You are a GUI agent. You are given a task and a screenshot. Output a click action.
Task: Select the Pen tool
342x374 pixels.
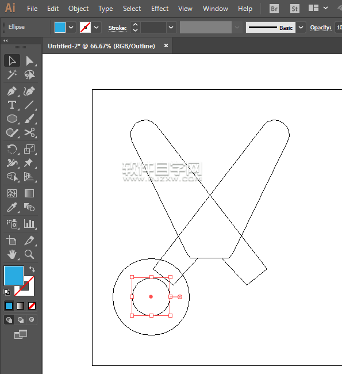(x=11, y=91)
